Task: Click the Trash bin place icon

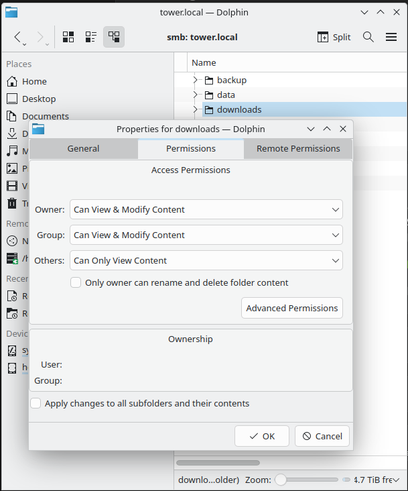Action: coord(12,203)
